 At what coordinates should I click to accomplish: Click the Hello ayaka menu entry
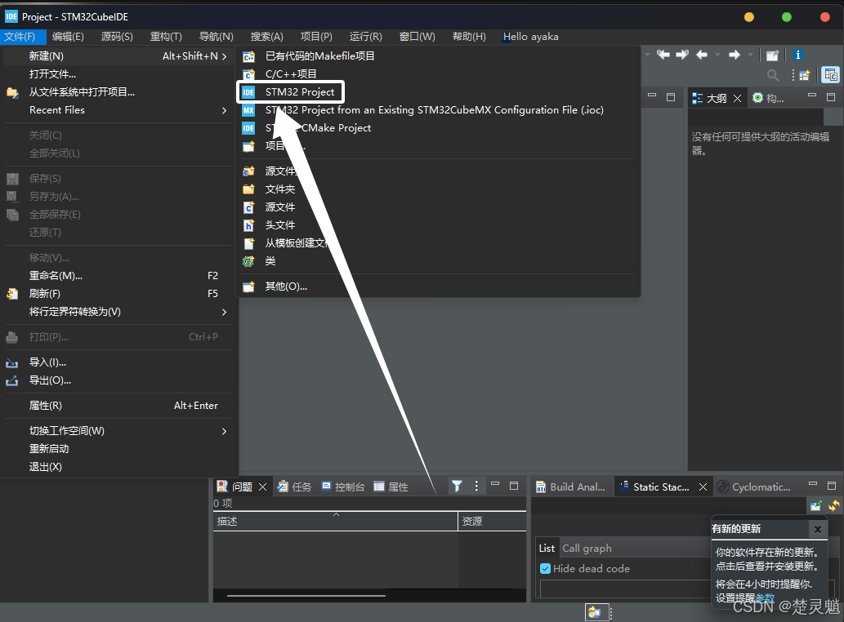[x=531, y=37]
